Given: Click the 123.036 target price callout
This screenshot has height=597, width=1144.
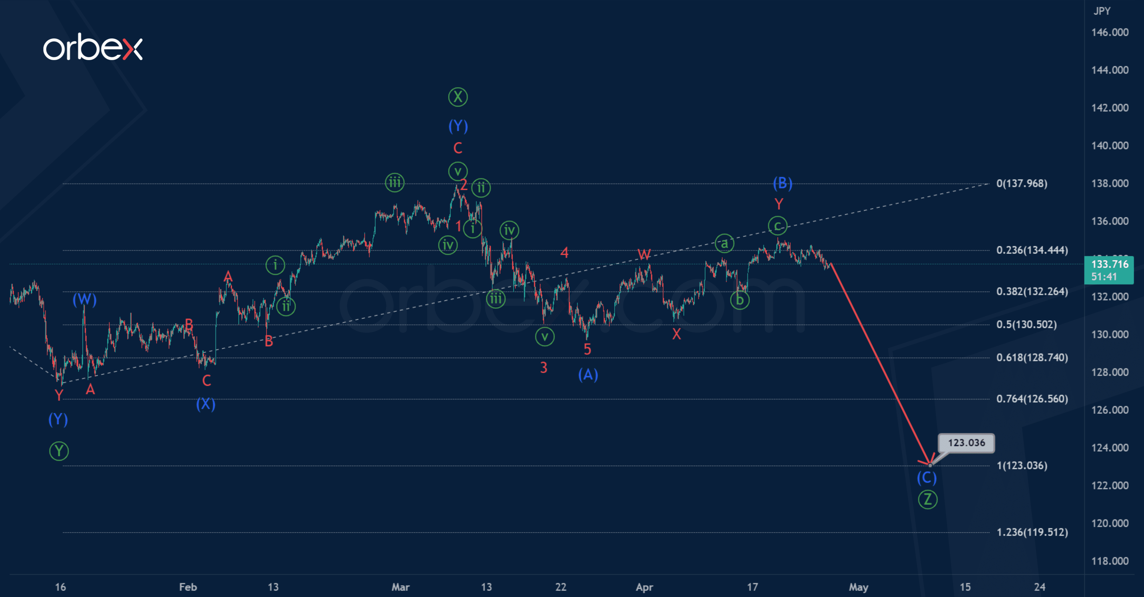Looking at the screenshot, I should pos(966,443).
